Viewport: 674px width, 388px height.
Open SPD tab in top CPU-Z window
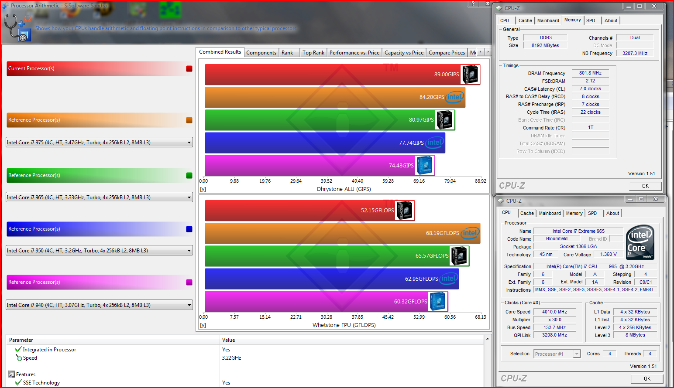click(x=591, y=20)
